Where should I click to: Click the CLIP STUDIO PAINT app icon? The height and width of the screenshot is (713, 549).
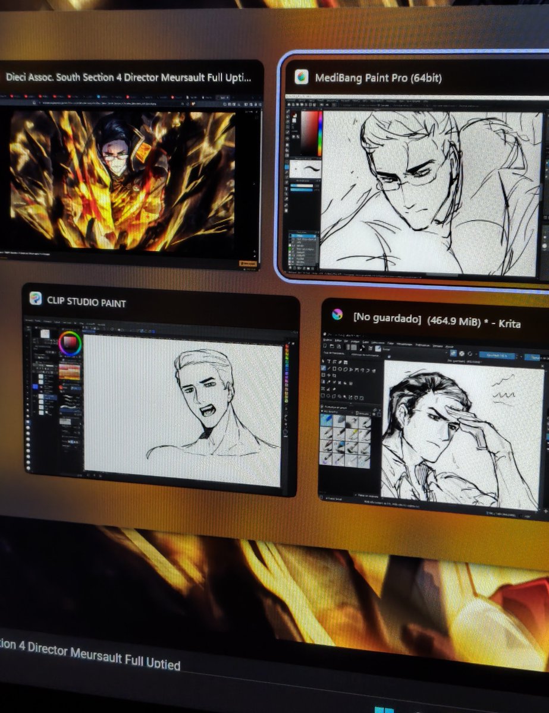pos(36,299)
